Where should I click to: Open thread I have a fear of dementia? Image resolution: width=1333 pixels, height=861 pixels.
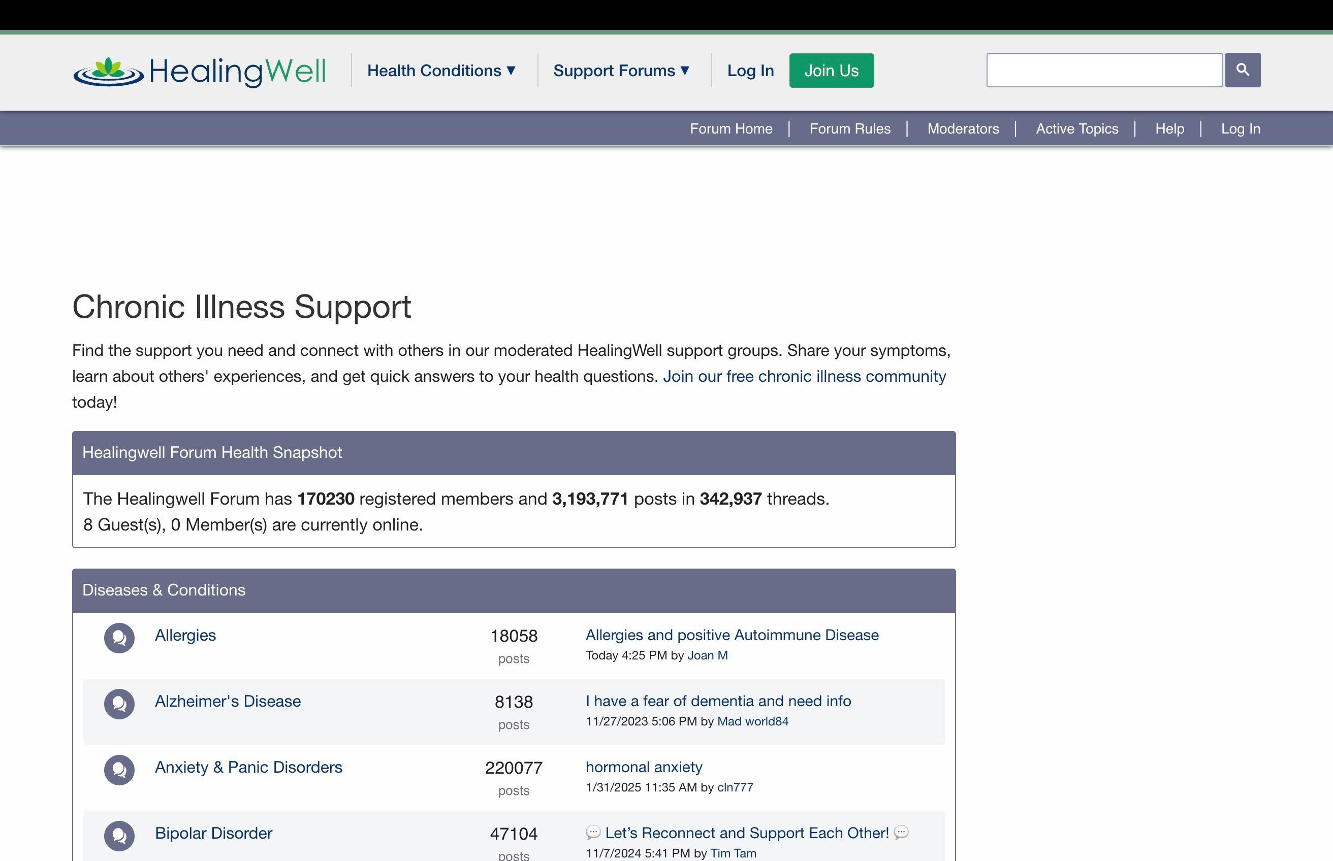pos(718,701)
